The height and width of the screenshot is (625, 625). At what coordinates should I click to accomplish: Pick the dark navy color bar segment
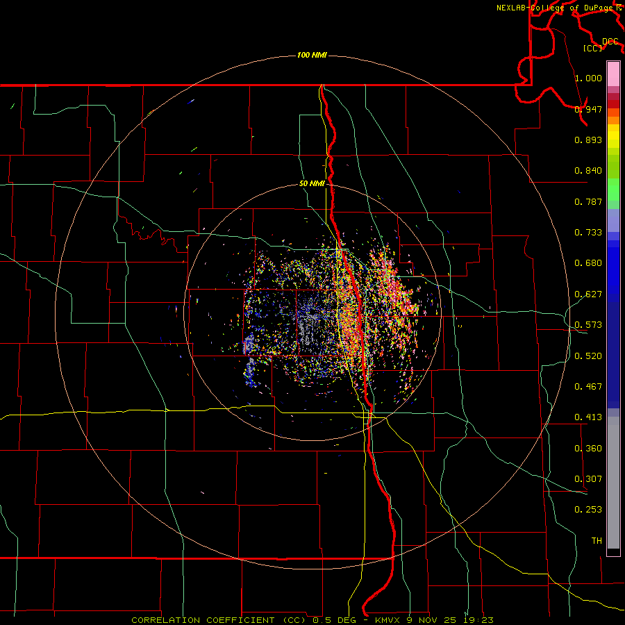coord(613,355)
